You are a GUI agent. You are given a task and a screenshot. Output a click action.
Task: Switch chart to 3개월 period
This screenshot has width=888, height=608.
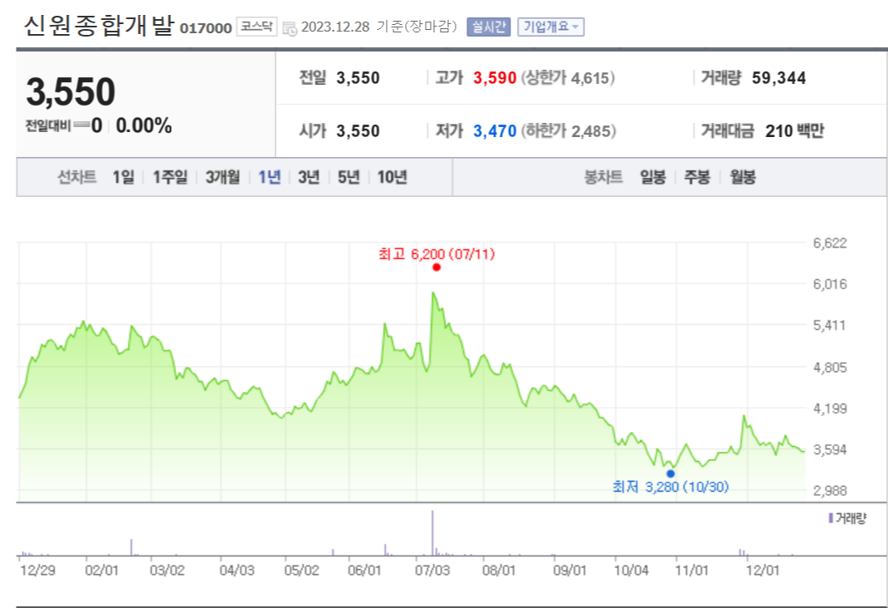tap(222, 178)
